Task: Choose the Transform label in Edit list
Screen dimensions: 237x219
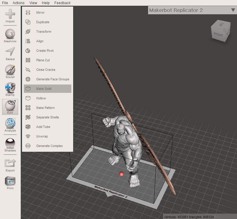Action: [x=44, y=32]
